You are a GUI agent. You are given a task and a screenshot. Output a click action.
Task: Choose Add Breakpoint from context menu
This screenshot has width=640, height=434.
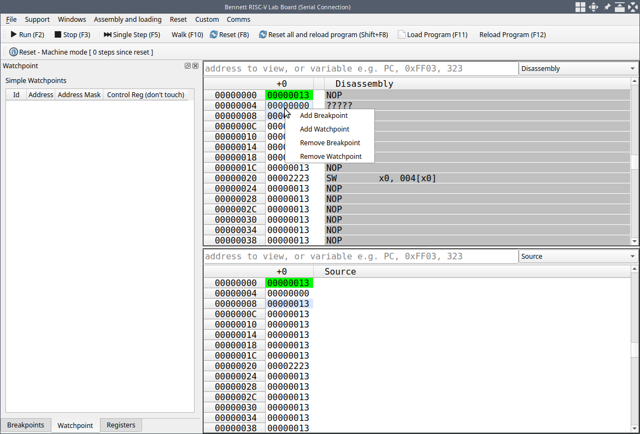point(324,116)
